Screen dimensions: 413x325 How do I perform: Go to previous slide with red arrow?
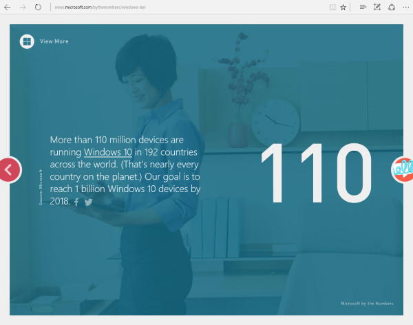(9, 169)
